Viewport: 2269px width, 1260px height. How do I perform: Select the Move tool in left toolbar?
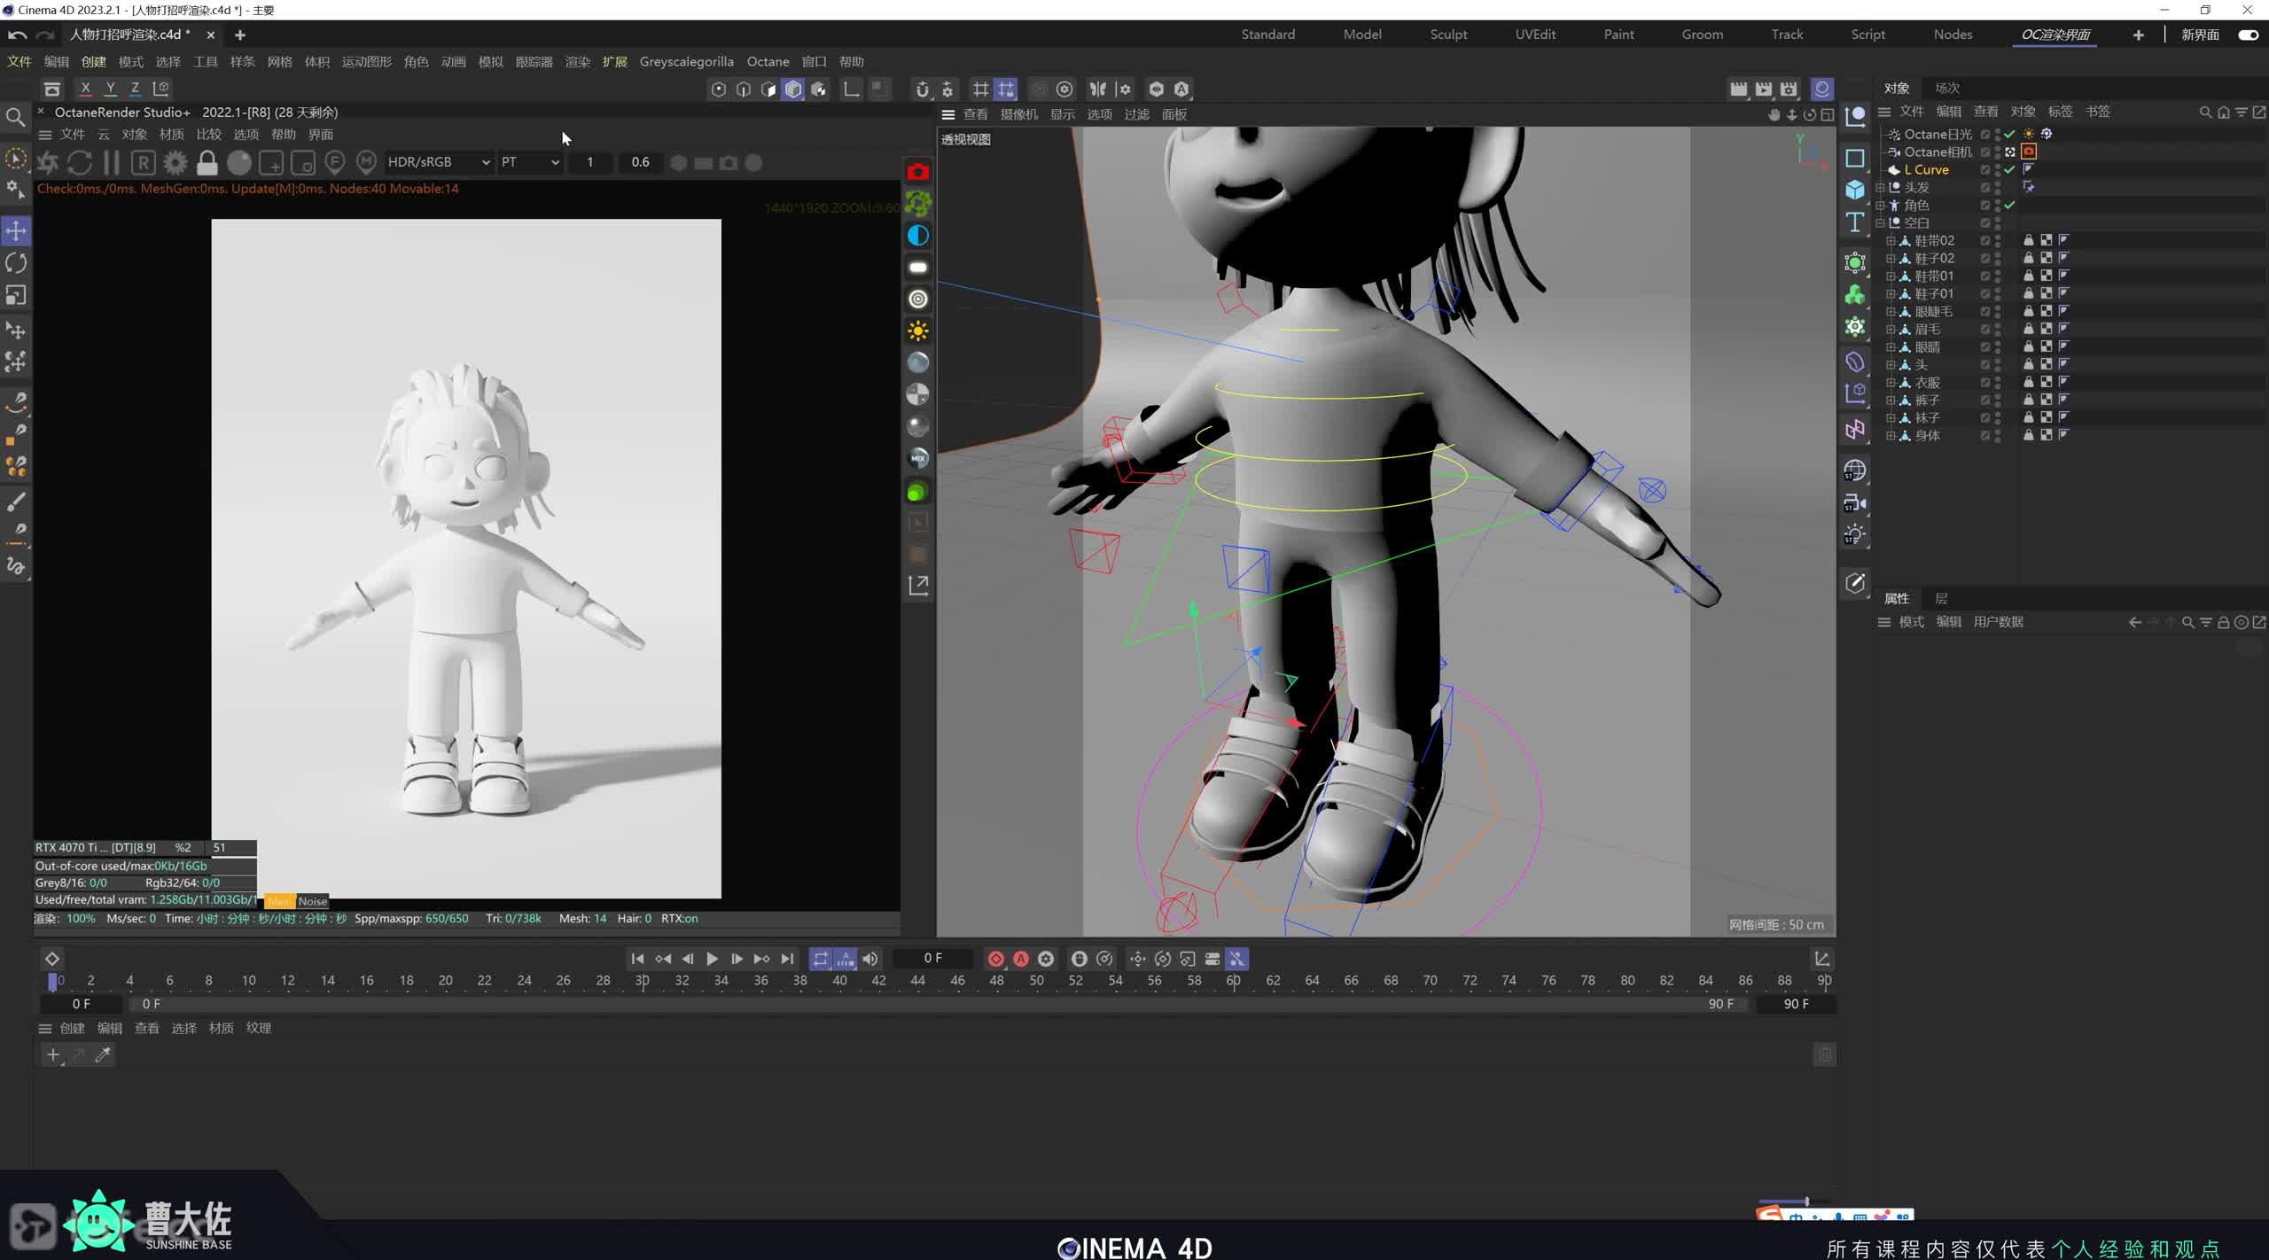16,231
